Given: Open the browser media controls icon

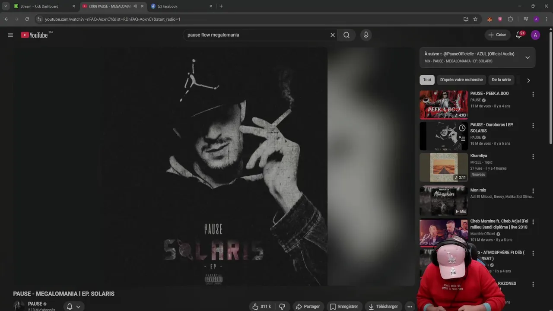Looking at the screenshot, I should click(526, 19).
